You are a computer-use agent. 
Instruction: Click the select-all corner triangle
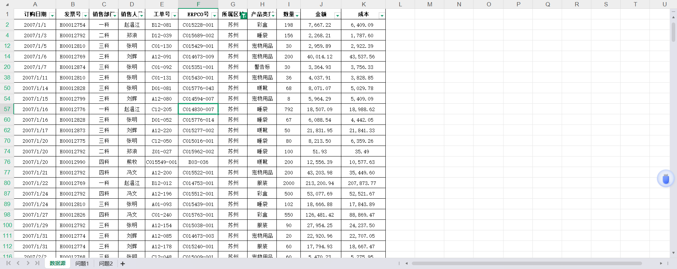[7, 4]
